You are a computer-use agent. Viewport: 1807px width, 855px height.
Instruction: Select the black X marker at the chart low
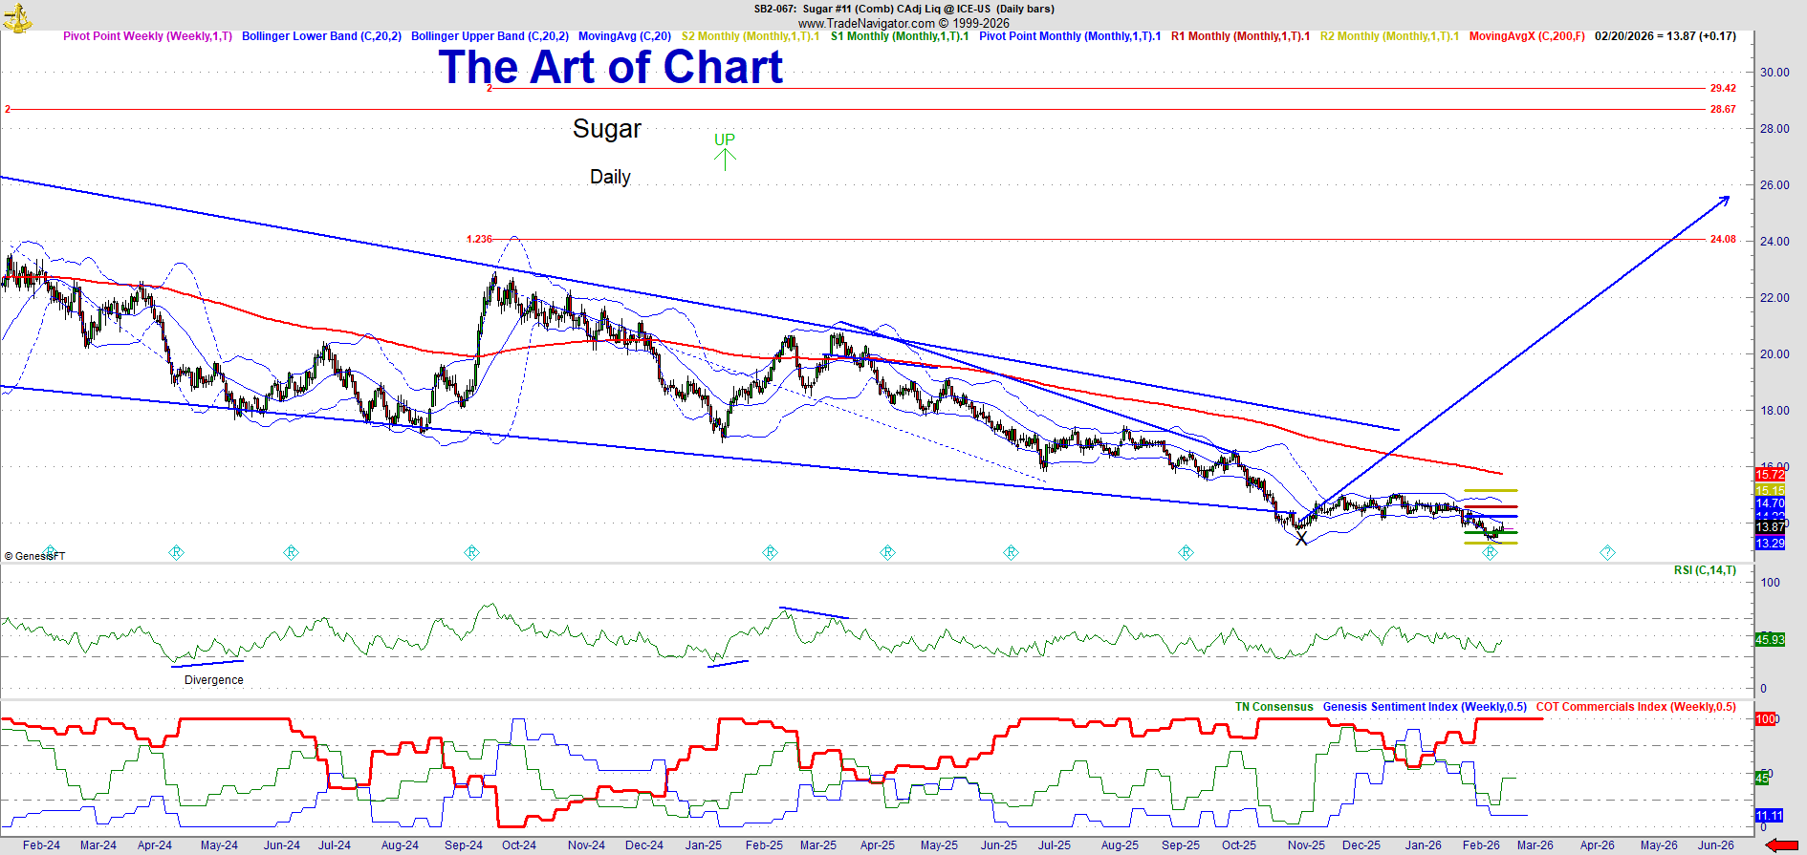[x=1300, y=539]
